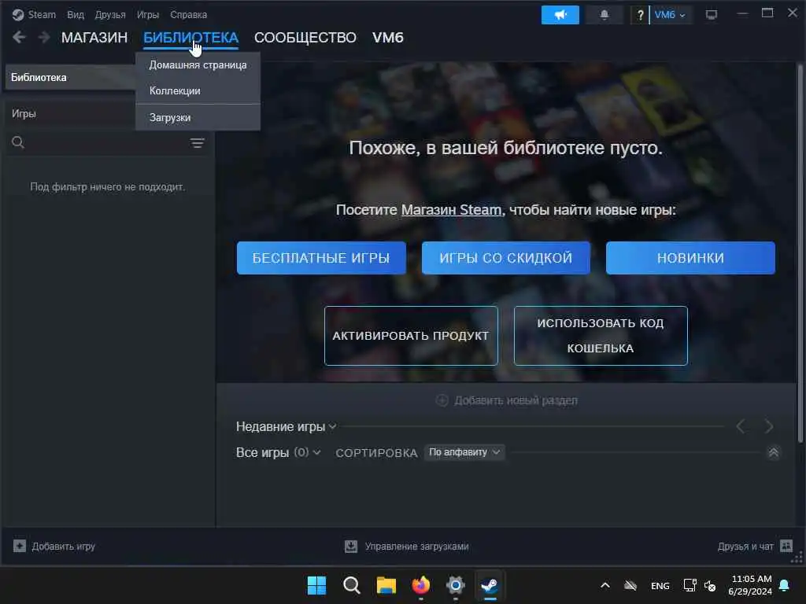The image size is (806, 604).
Task: Click the plus circle for Добавить новый раздел
Action: pyautogui.click(x=442, y=400)
